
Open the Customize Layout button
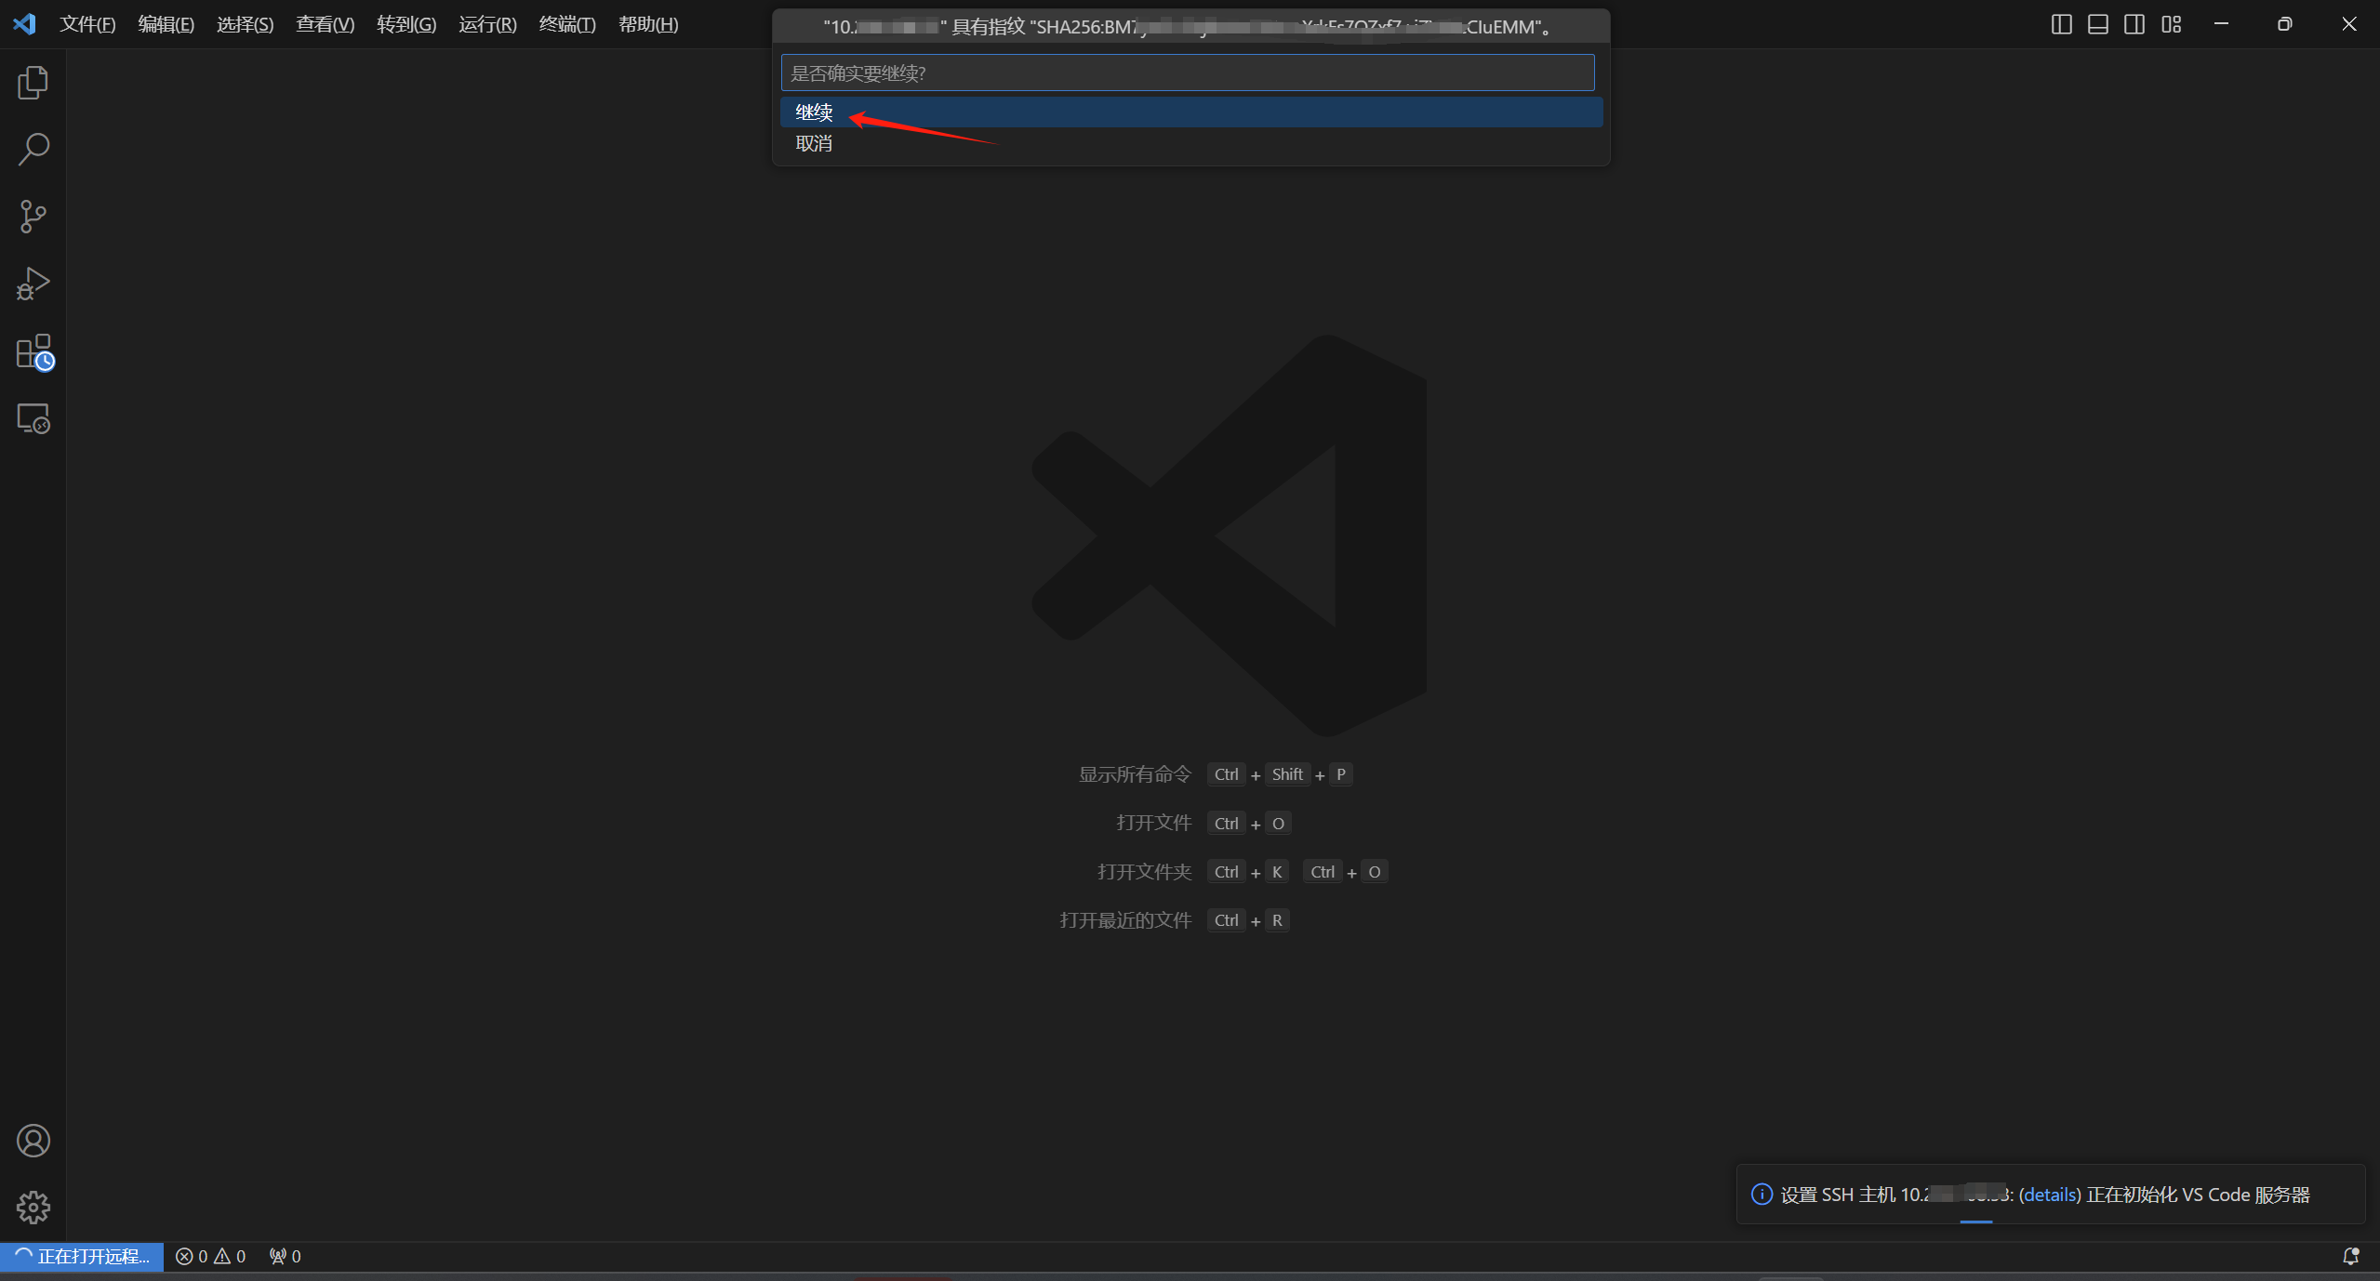point(2171,24)
